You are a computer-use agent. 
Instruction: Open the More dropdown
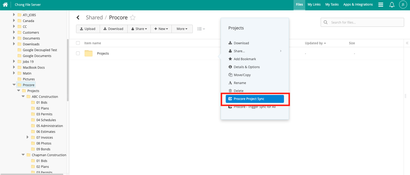[x=182, y=29]
